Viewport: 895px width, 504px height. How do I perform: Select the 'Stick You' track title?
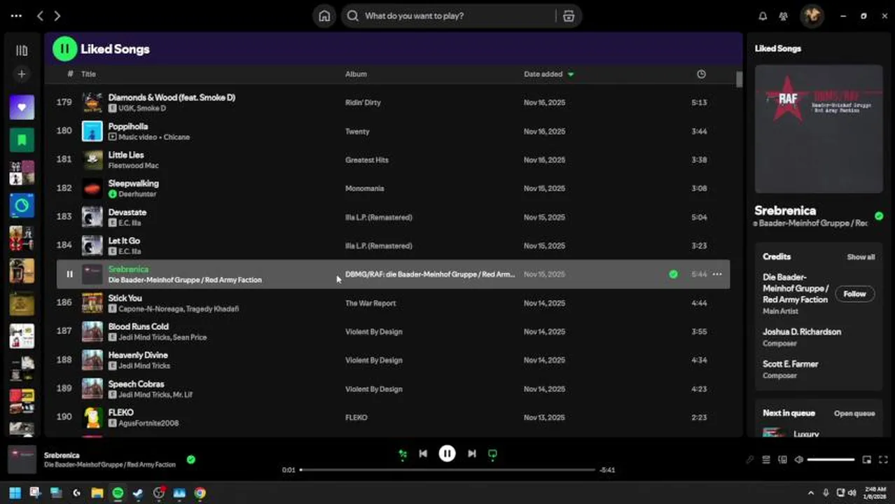(125, 298)
